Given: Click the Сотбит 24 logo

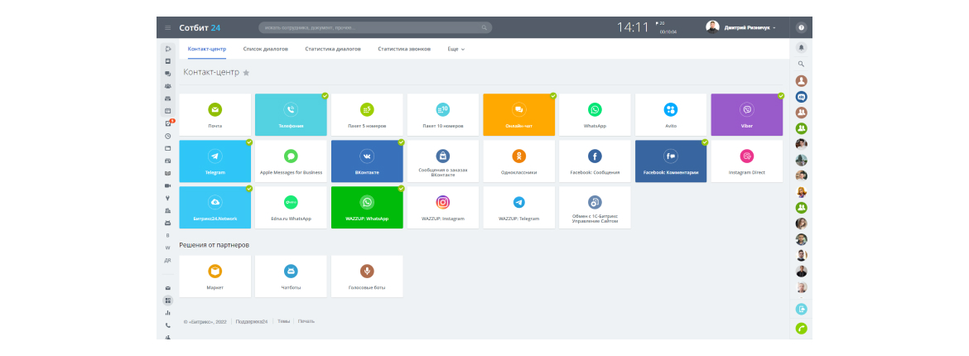Looking at the screenshot, I should [200, 28].
